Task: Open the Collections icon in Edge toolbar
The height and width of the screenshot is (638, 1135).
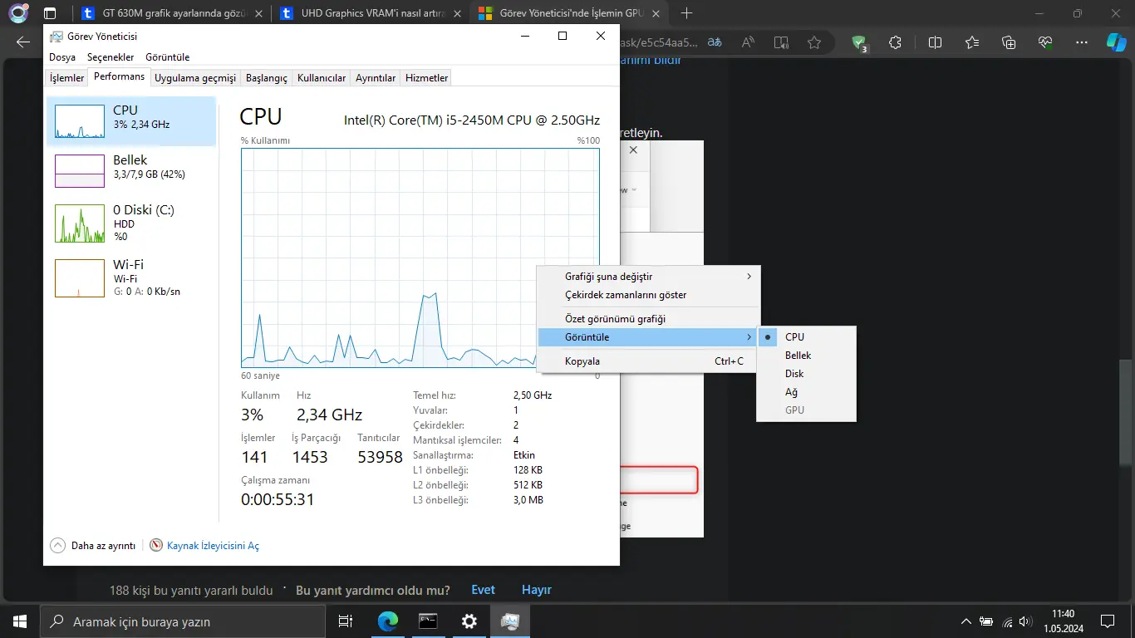Action: pos(1009,43)
